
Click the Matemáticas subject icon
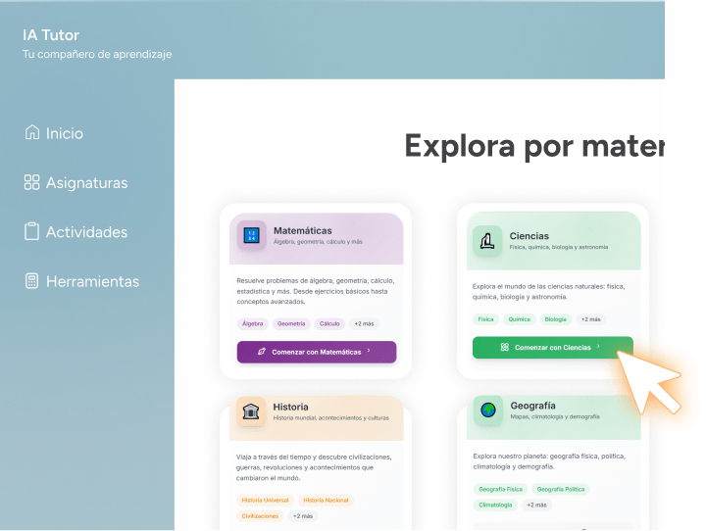(251, 235)
